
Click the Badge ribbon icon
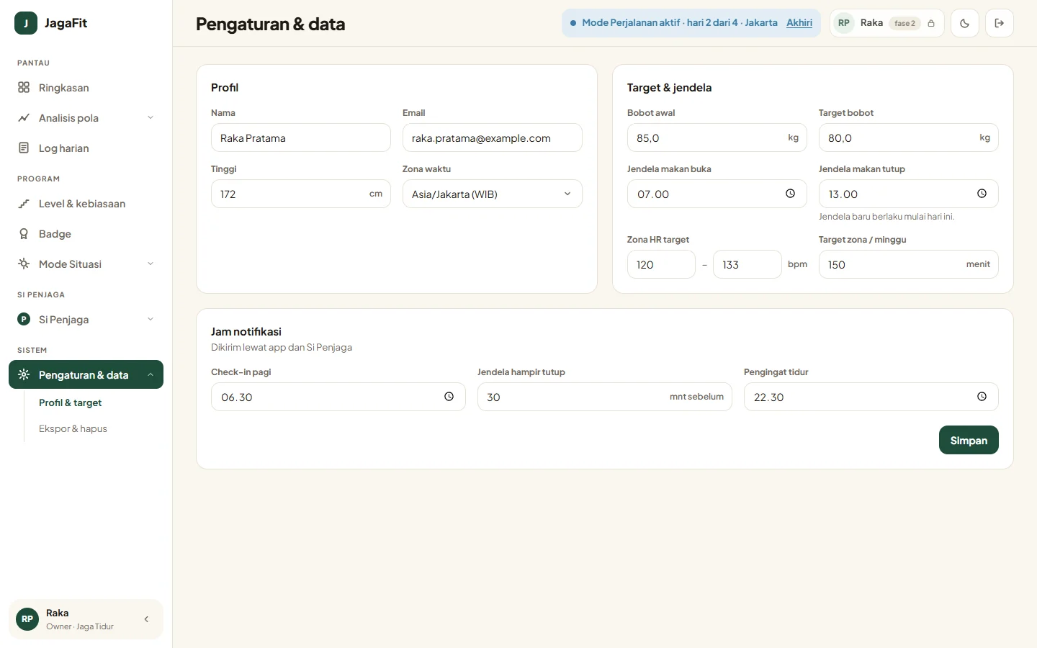[x=24, y=234]
